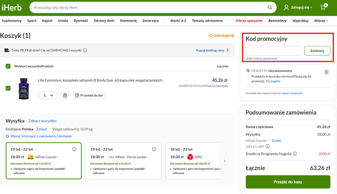
Task: Open the Suplementy menu category
Action: click(12, 21)
